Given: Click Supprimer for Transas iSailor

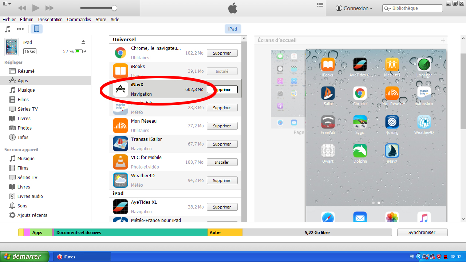Looking at the screenshot, I should coord(222,144).
